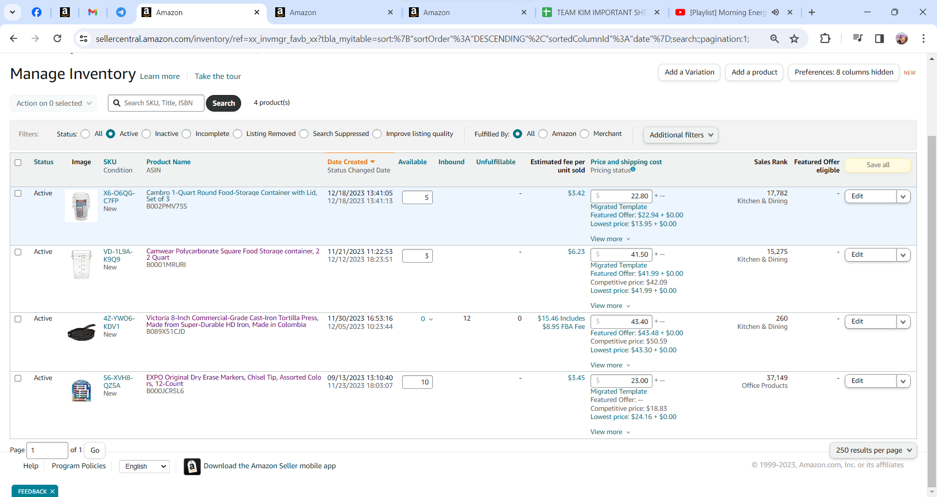The width and height of the screenshot is (937, 497).
Task: Open the pinned Telegram tab
Action: (121, 12)
